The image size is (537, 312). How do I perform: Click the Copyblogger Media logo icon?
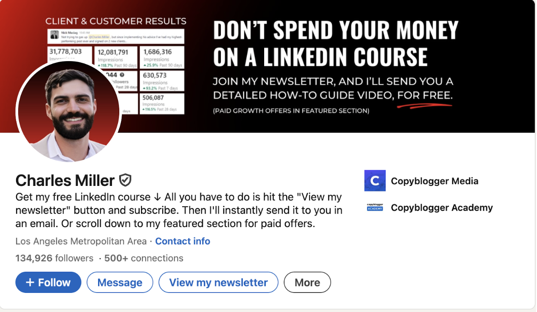click(375, 181)
